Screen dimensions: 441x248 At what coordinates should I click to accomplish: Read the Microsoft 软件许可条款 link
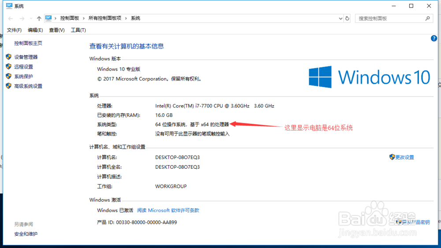[x=168, y=211]
